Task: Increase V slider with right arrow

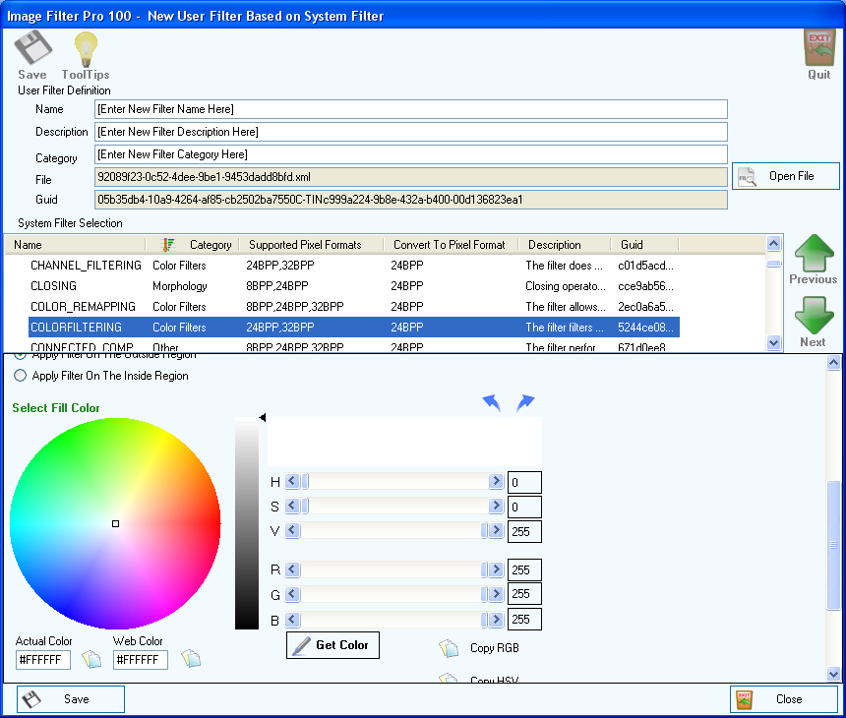Action: (497, 530)
